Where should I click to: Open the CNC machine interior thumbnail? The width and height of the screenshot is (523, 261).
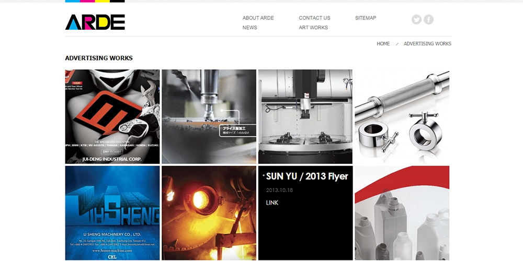[305, 116]
